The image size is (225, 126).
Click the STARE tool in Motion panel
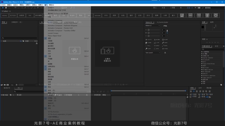pos(165,49)
